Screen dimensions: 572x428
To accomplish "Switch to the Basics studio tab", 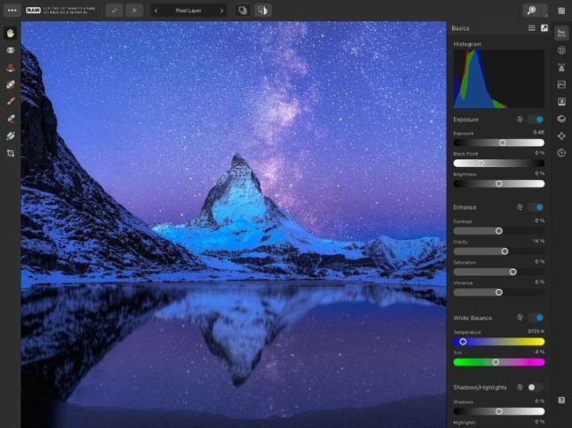I will pyautogui.click(x=561, y=33).
